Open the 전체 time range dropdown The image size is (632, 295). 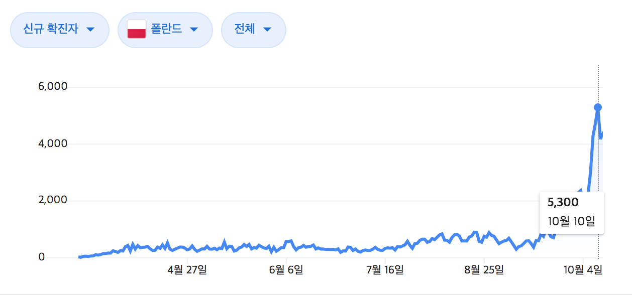coord(254,30)
